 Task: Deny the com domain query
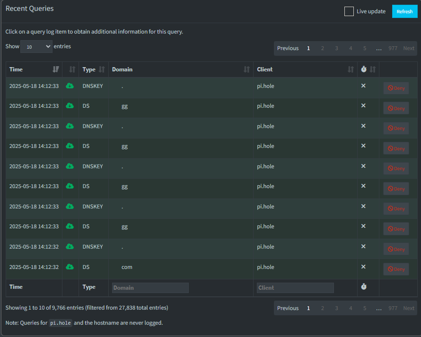pos(396,269)
